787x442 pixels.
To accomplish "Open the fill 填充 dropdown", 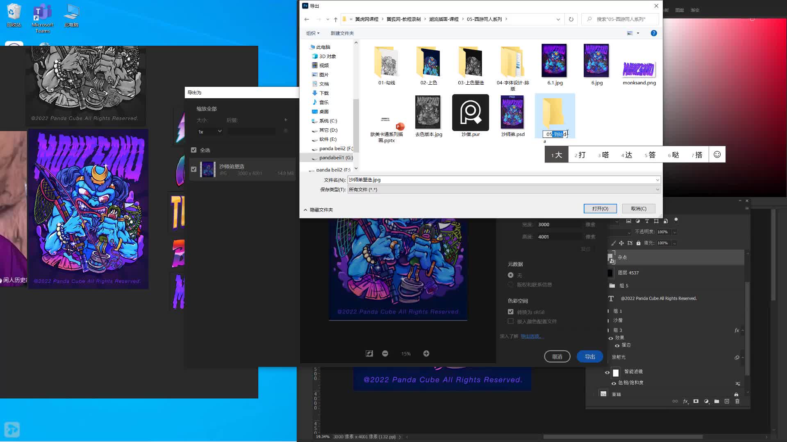I will (674, 243).
